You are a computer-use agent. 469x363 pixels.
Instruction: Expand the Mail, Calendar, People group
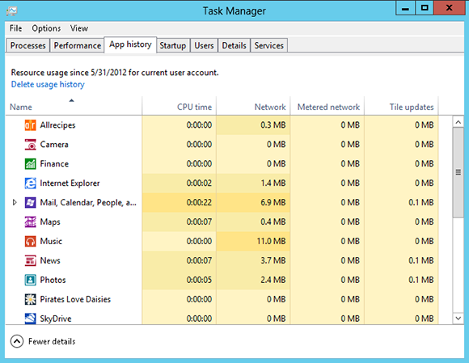[x=15, y=202]
